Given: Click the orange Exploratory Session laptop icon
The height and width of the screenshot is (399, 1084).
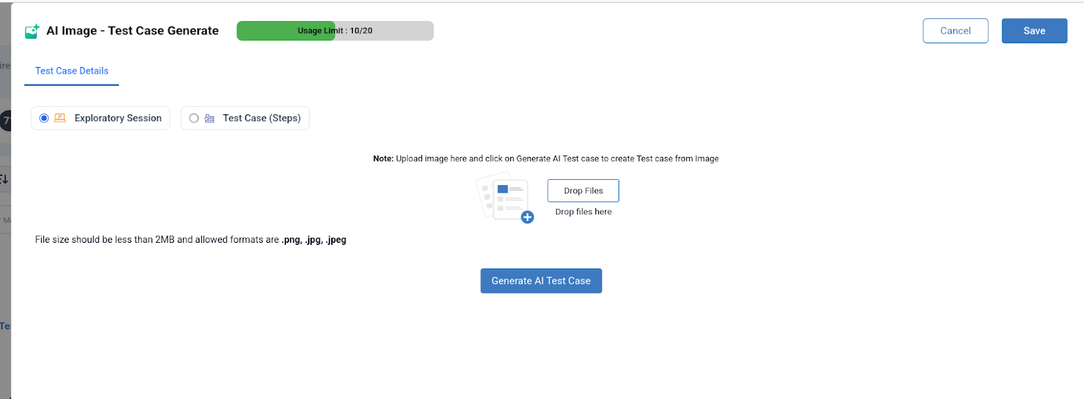Looking at the screenshot, I should [60, 118].
